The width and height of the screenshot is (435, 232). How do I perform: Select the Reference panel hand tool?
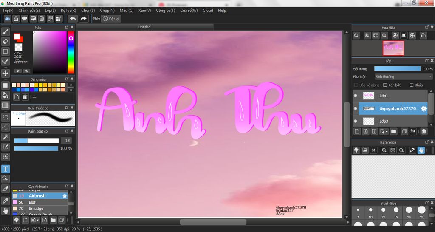[x=421, y=150]
